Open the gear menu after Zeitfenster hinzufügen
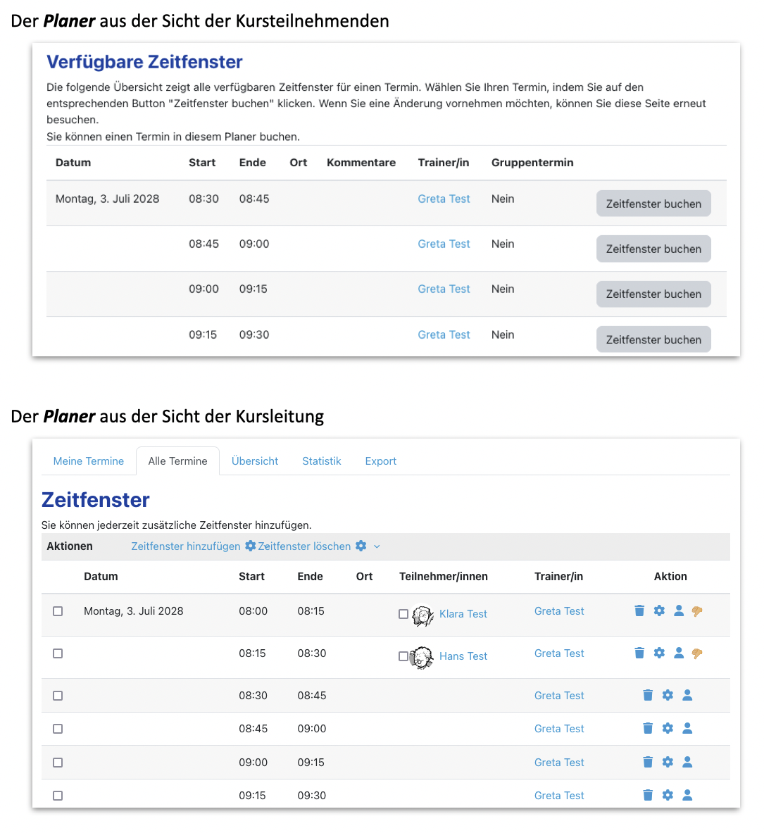764x833 pixels. [x=250, y=546]
